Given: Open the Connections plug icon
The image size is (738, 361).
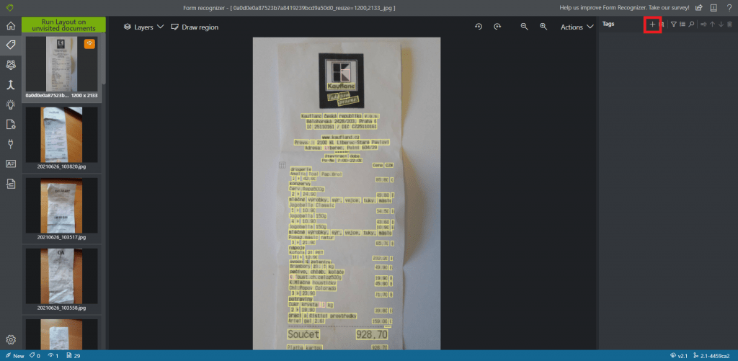Looking at the screenshot, I should [11, 143].
